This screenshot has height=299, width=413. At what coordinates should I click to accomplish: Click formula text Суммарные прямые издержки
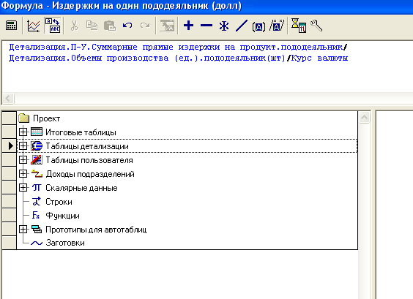coord(155,48)
